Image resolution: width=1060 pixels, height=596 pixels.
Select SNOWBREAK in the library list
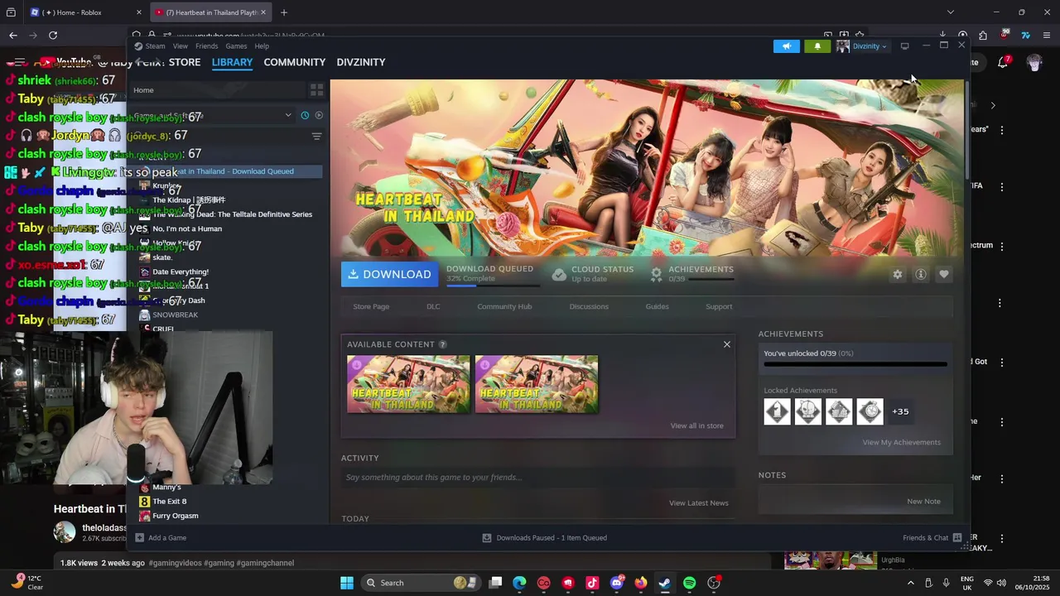pyautogui.click(x=175, y=315)
